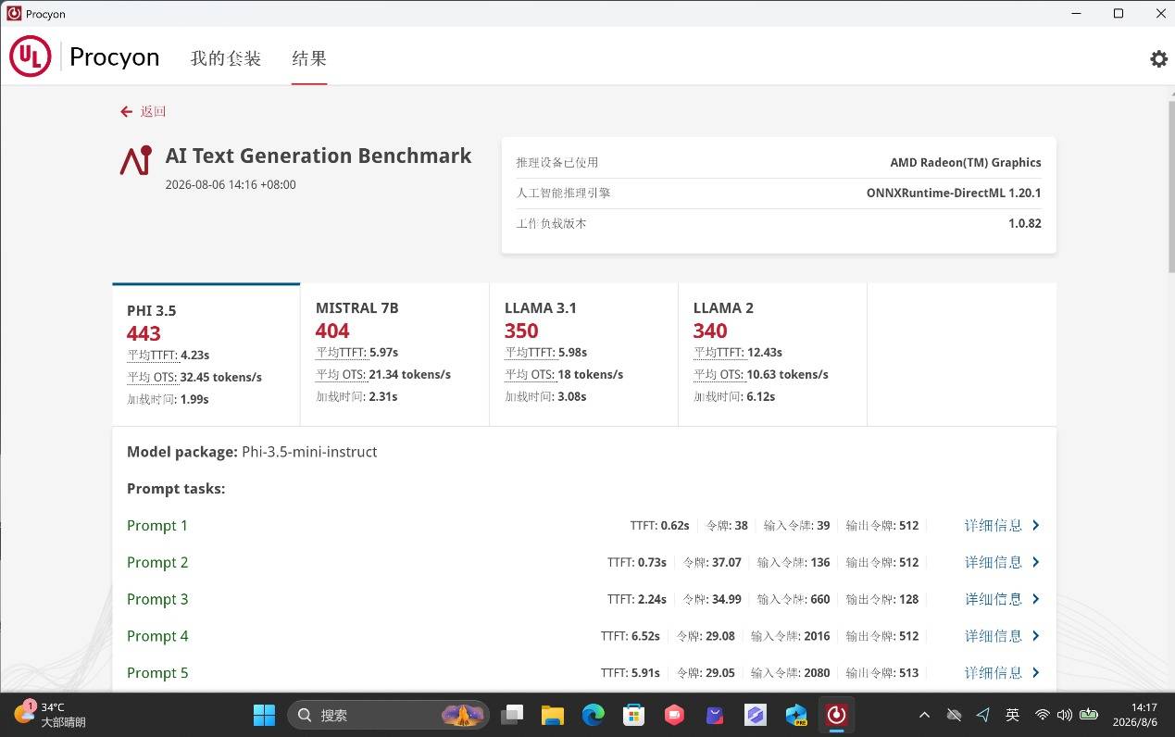Screen dimensions: 1175x737
Task: Click the AI Text Generation Benchmark title
Action: pyautogui.click(x=319, y=156)
